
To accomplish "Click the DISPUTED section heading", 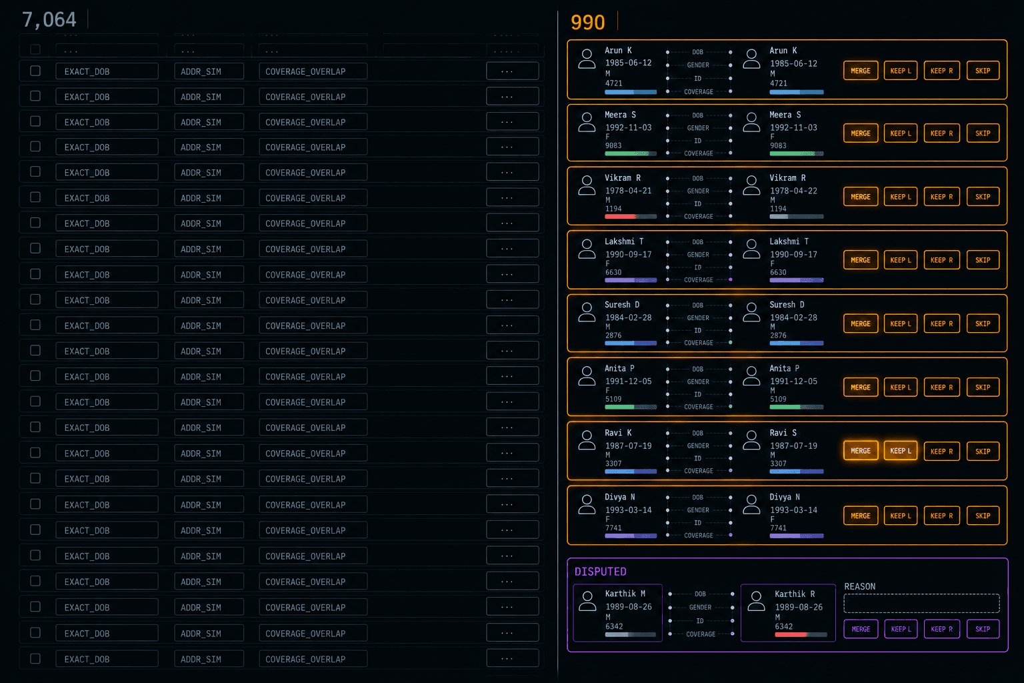I will click(x=601, y=572).
